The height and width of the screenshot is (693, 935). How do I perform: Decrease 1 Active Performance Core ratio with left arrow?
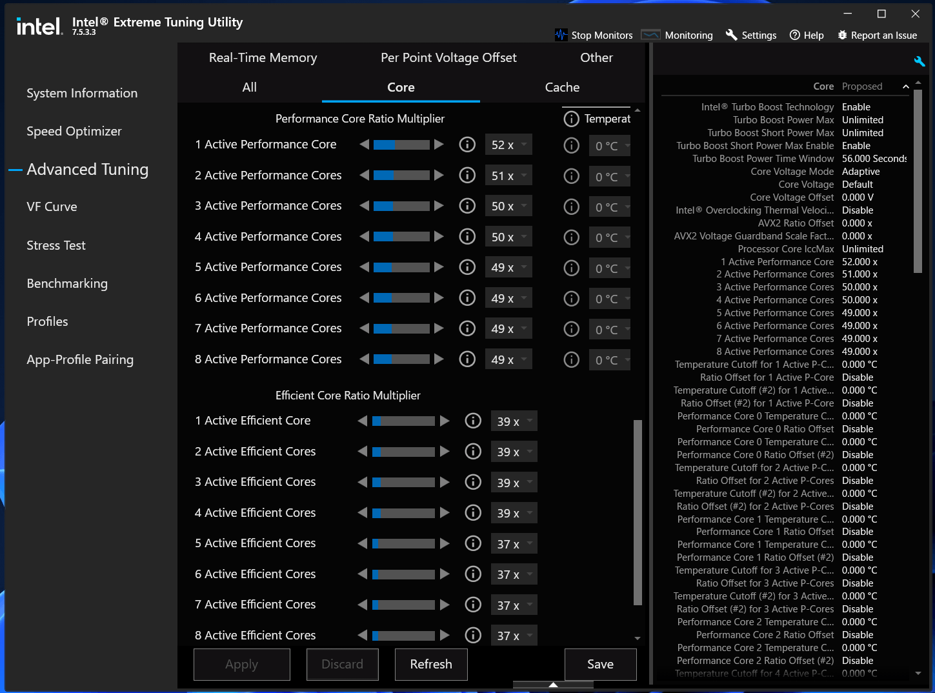click(365, 145)
